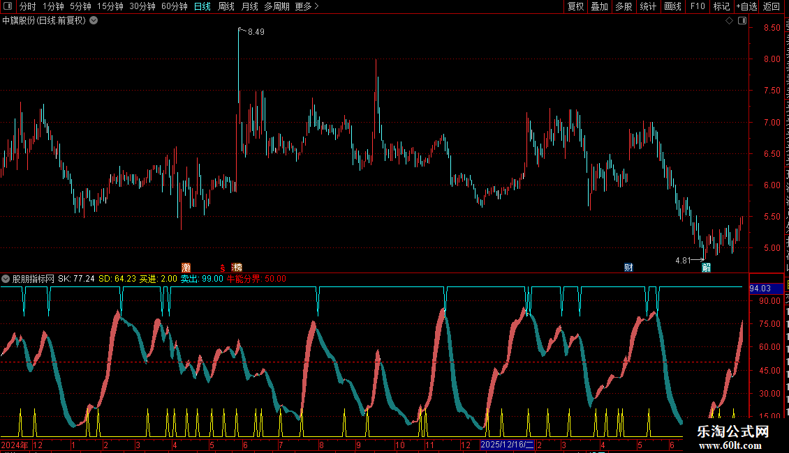Screen dimensions: 789x453
Task: Click the red $ marker icon
Action: pyautogui.click(x=223, y=268)
